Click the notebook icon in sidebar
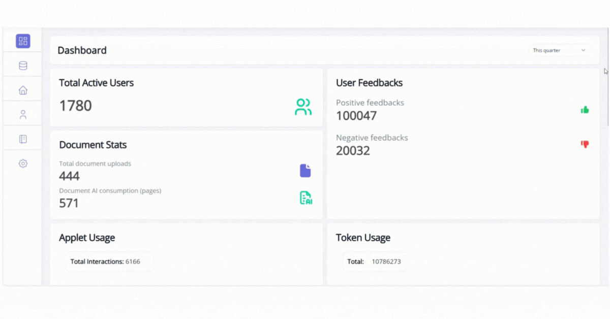The height and width of the screenshot is (319, 610). point(23,139)
